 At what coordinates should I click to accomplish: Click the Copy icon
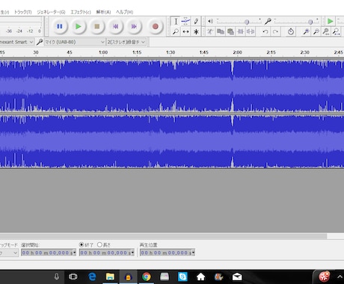[221, 31]
